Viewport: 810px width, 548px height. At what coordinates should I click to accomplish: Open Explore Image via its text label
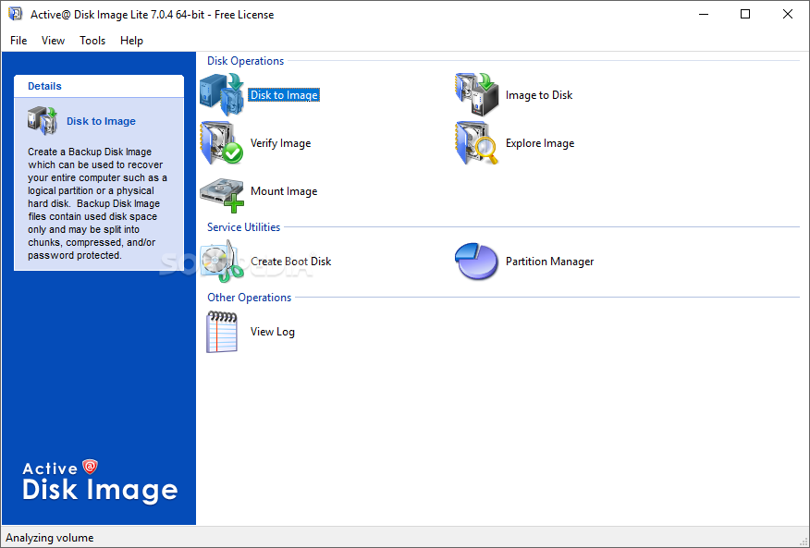click(x=540, y=143)
